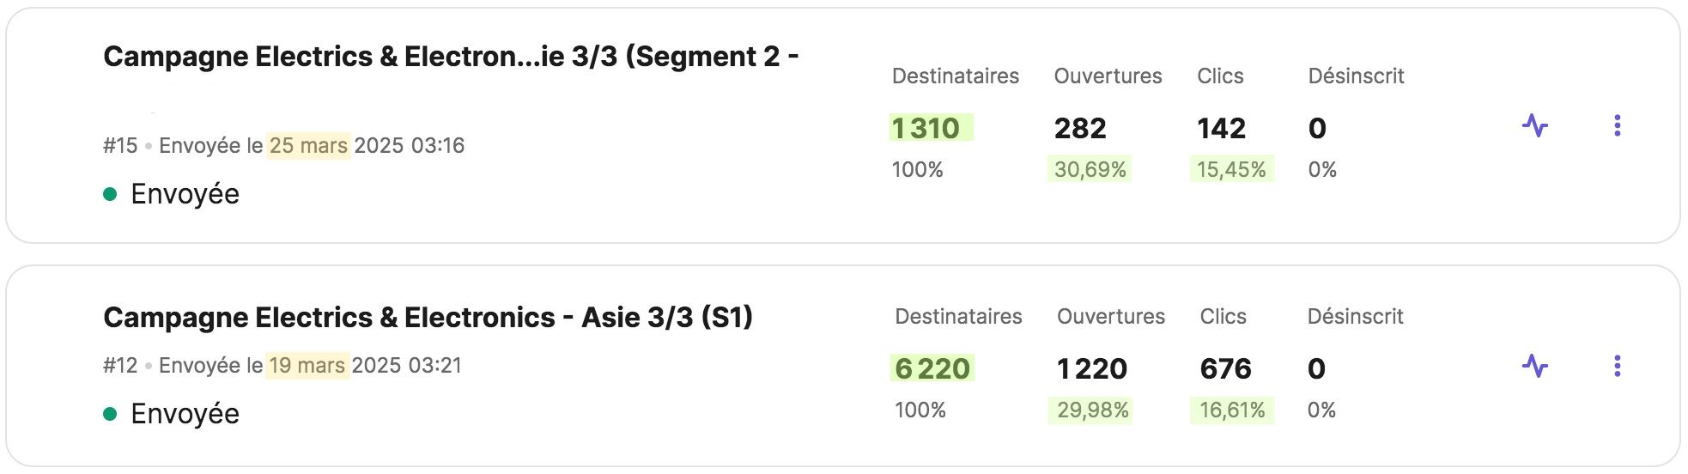Screen dimensions: 1688x474
Task: Click the green Envoyée status of campaign #15
Action: click(184, 194)
